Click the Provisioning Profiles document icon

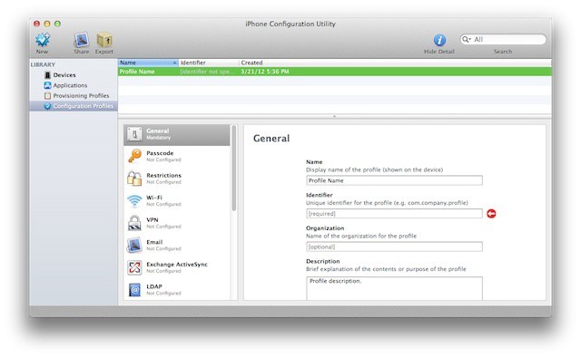[x=47, y=95]
